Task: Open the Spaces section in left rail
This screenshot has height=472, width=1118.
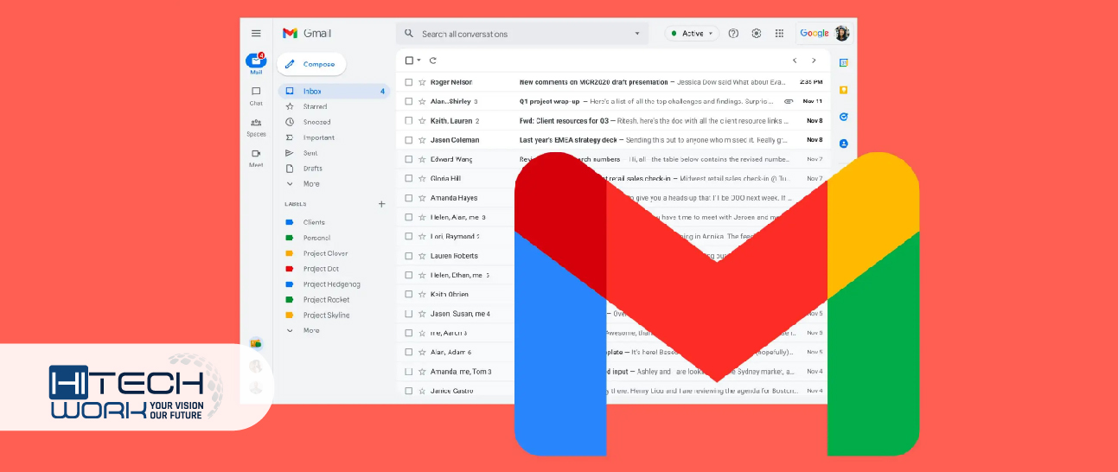Action: (256, 126)
